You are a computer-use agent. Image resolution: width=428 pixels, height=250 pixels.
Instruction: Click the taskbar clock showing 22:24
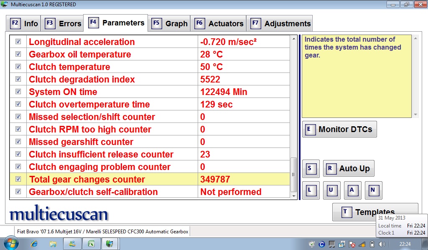405,244
